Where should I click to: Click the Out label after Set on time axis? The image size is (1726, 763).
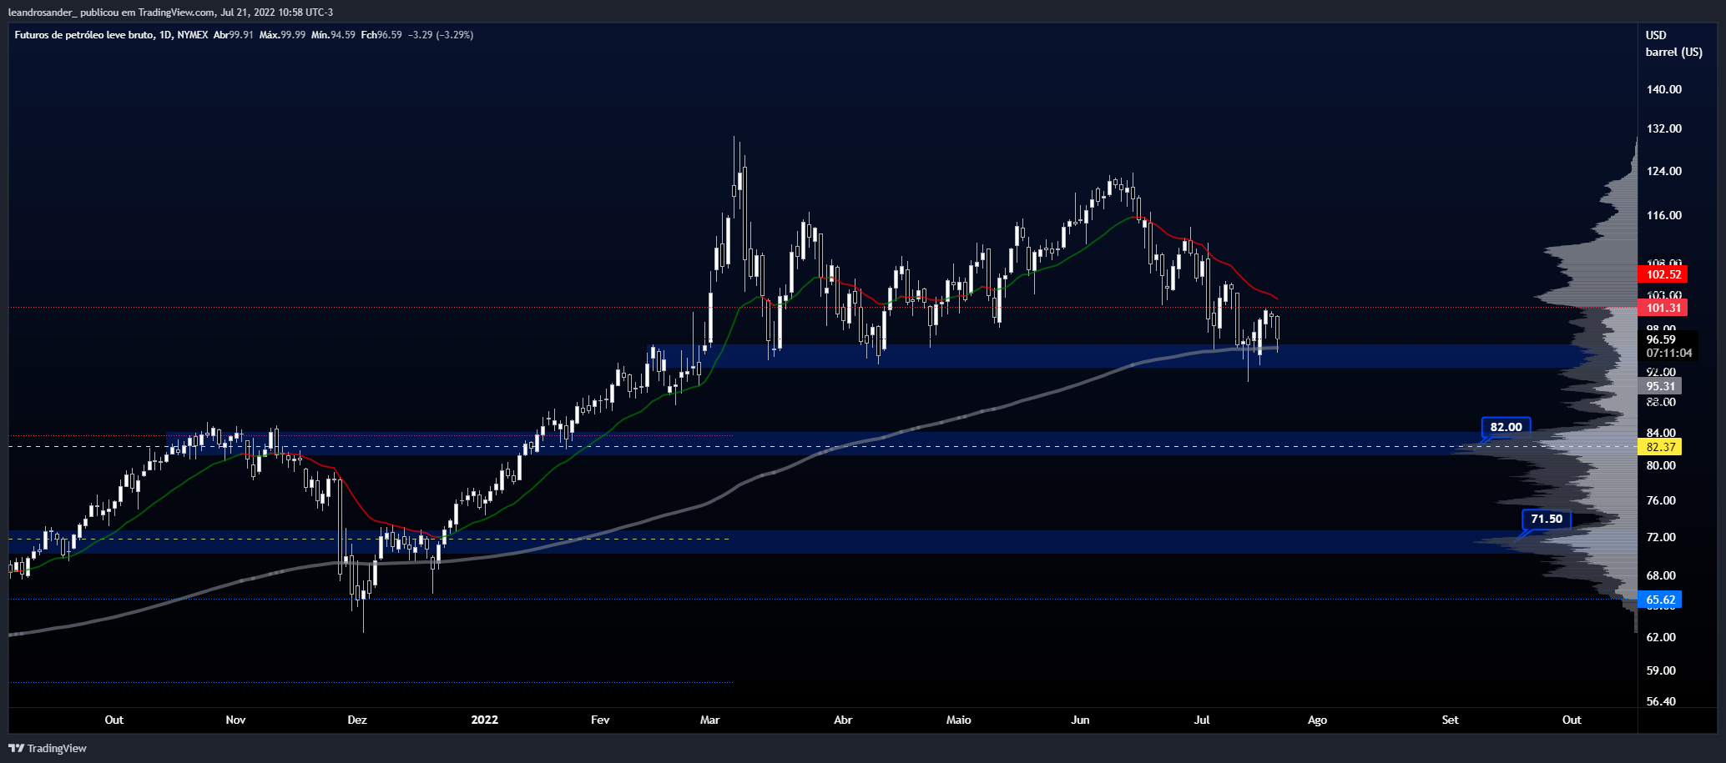click(x=1572, y=720)
